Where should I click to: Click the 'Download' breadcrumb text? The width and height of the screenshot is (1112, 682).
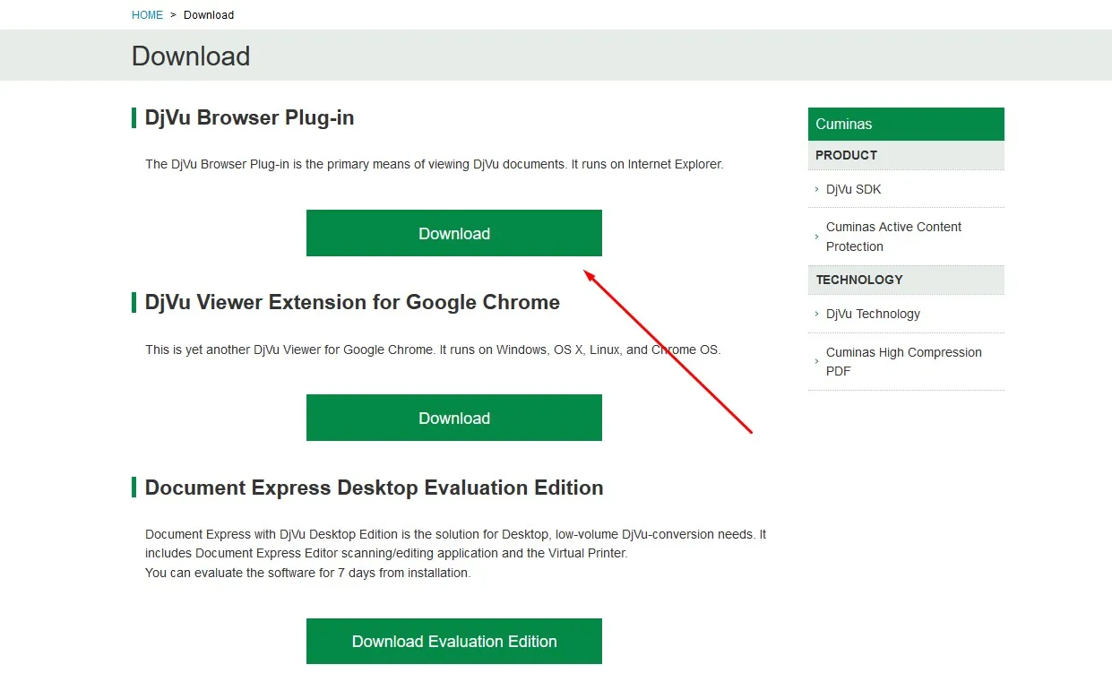point(209,15)
